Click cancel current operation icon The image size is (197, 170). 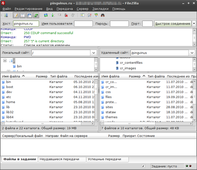pos(59,15)
